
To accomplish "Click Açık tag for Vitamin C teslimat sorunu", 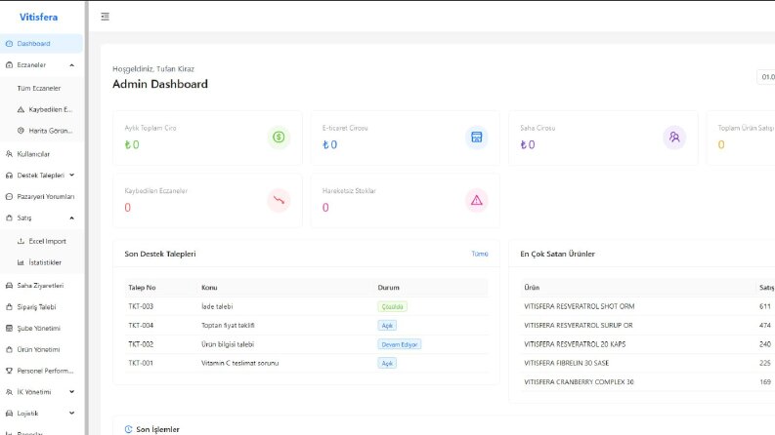I will point(387,363).
